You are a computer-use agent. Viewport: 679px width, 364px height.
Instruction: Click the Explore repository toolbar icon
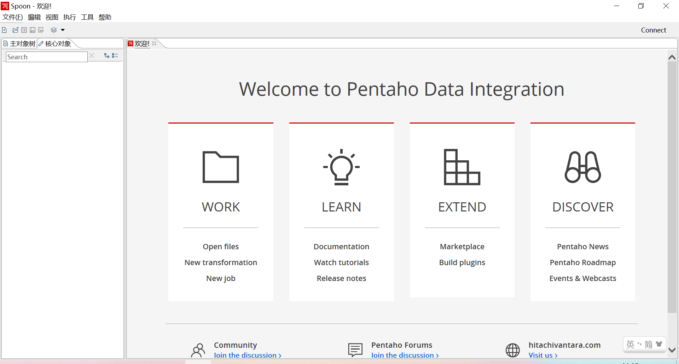[24, 30]
